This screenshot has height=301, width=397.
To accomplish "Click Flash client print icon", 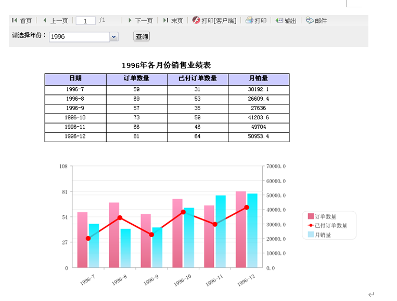I will (196, 20).
